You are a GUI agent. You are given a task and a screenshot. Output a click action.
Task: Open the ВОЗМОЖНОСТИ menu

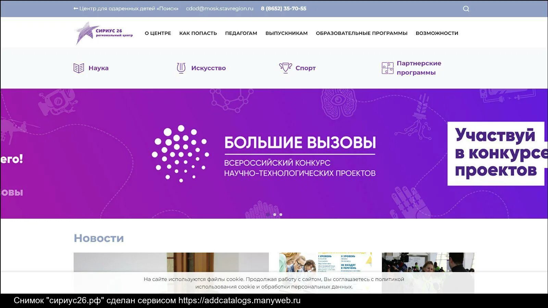[x=437, y=33]
